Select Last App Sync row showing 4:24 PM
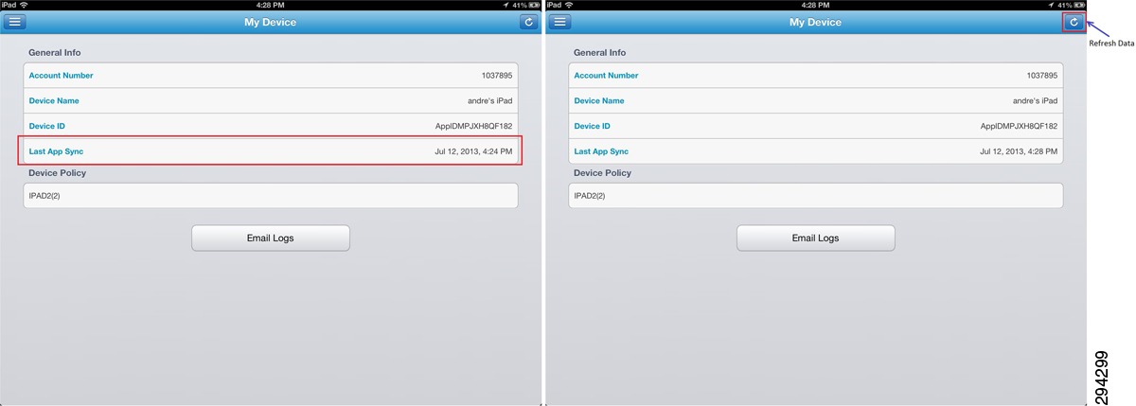1136x406 pixels. [271, 151]
